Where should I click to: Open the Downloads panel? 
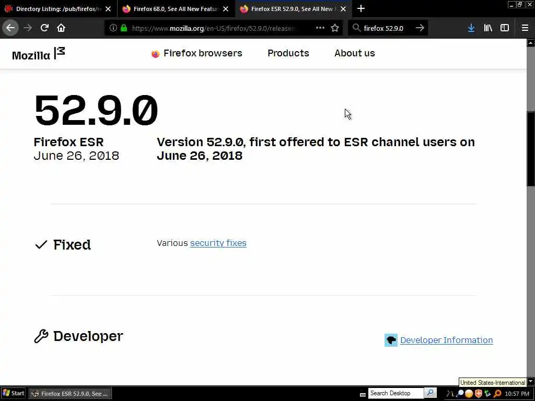(x=471, y=28)
